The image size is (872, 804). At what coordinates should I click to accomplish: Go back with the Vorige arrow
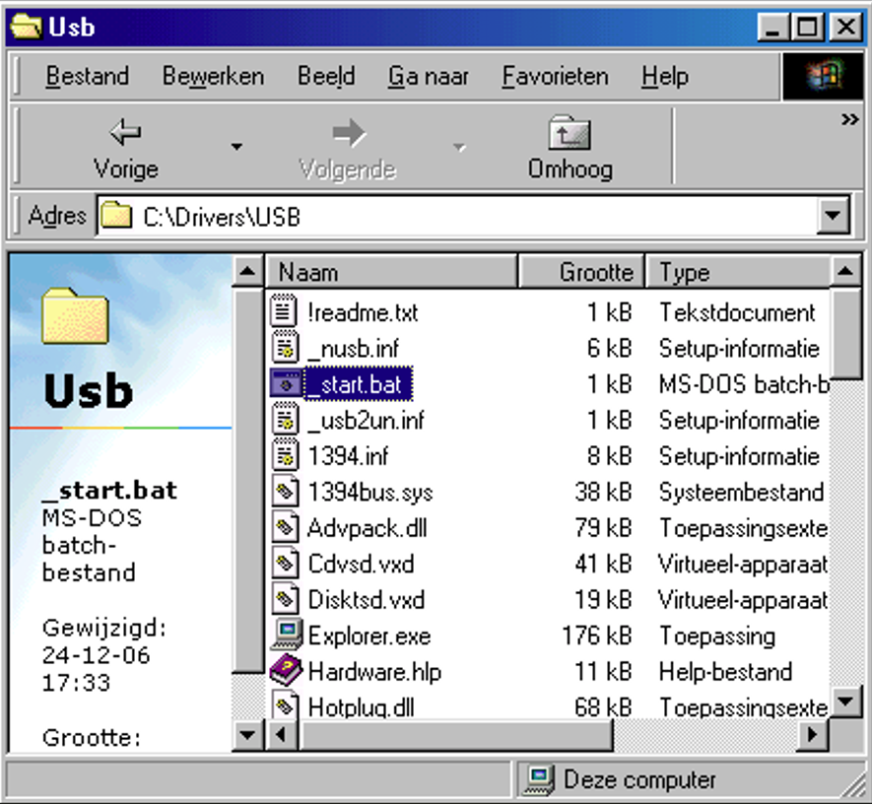tap(126, 133)
